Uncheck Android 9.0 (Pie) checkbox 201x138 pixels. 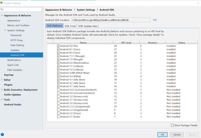click(x=58, y=46)
